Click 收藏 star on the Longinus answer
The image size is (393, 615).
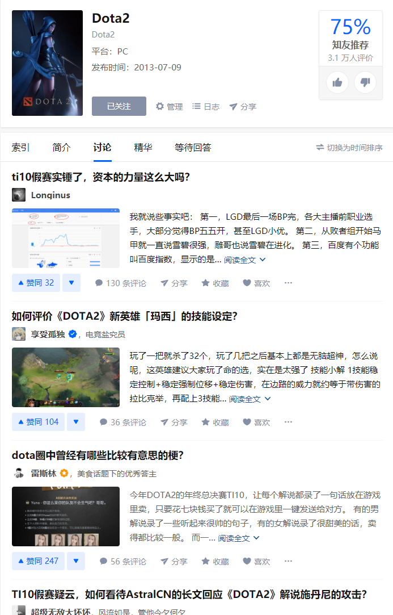[x=215, y=283]
